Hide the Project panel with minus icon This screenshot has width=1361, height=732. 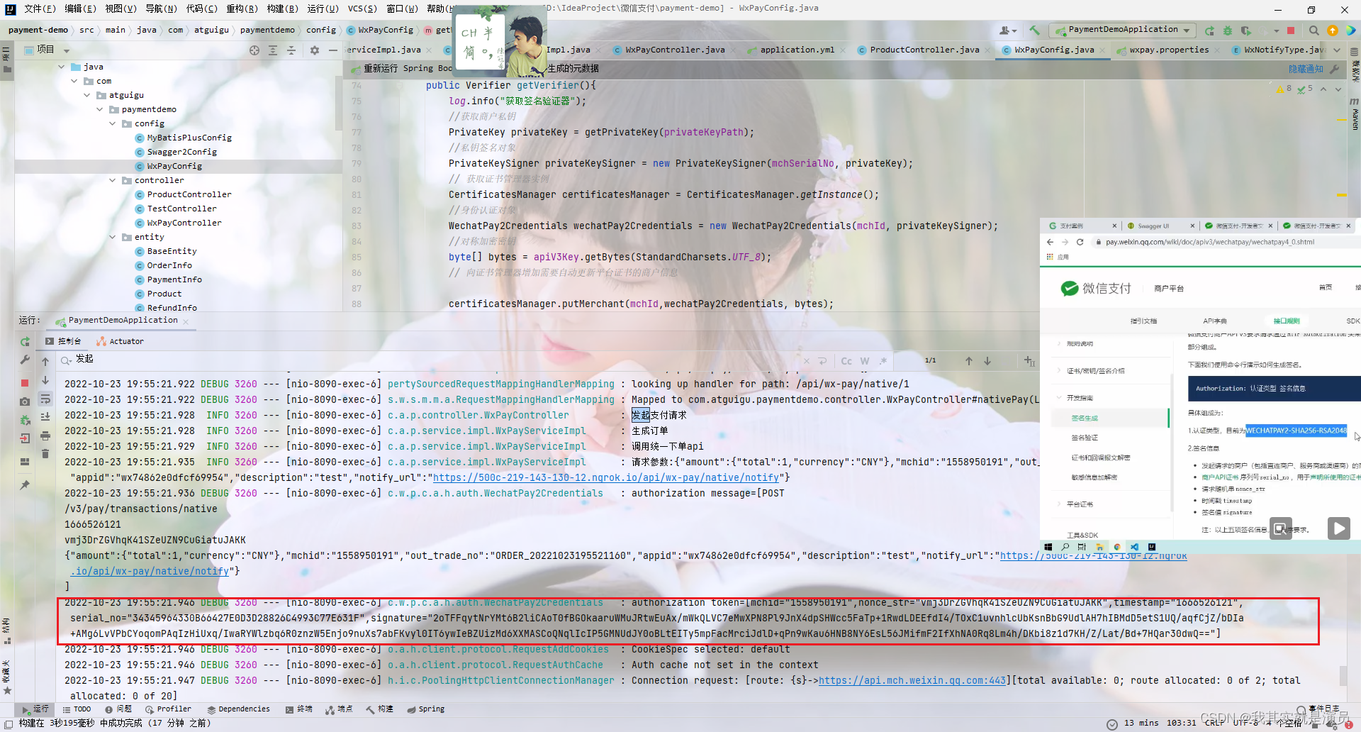333,50
